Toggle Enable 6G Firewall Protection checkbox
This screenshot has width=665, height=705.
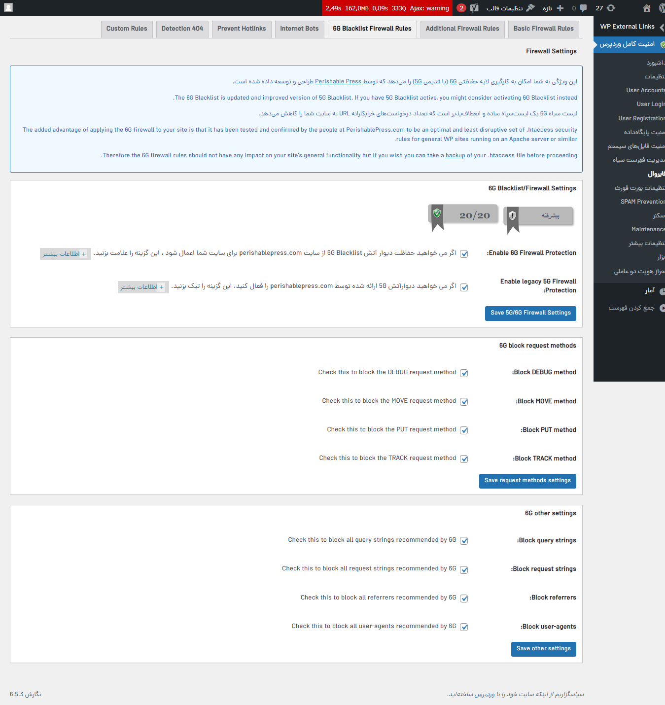click(464, 254)
